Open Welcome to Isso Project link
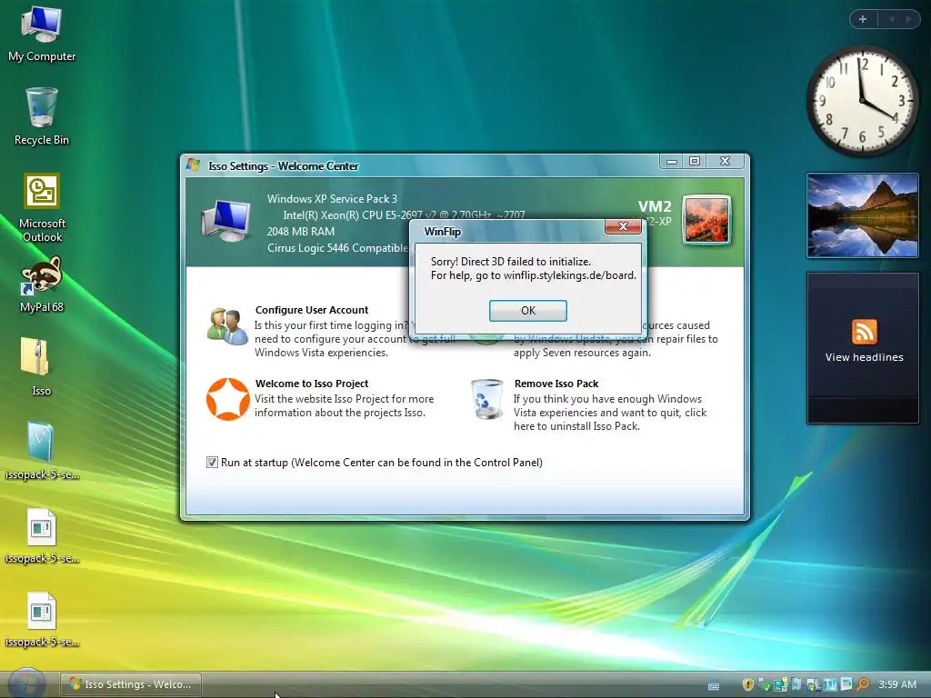Image resolution: width=931 pixels, height=698 pixels. [x=312, y=384]
